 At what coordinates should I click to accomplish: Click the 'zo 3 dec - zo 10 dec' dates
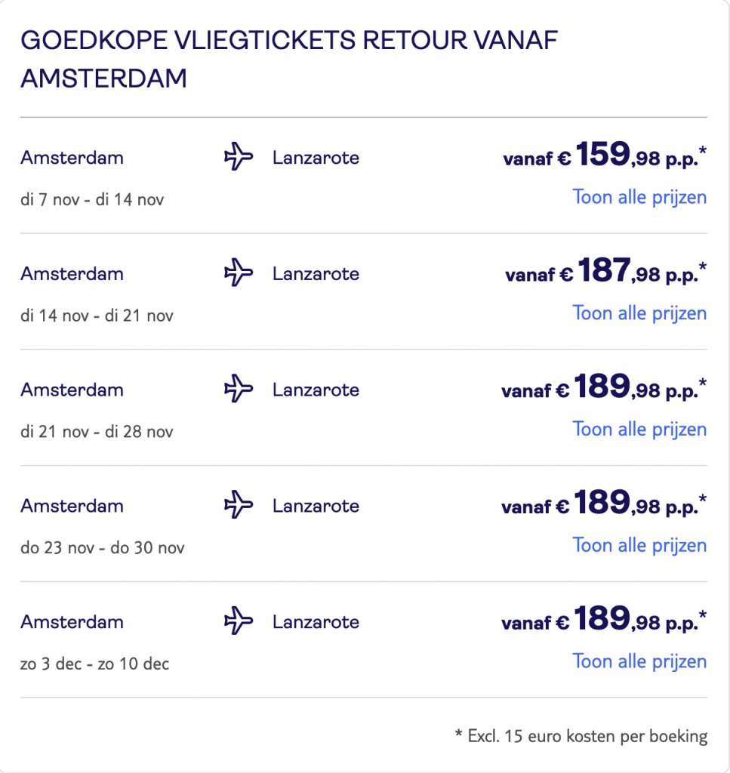tap(94, 664)
